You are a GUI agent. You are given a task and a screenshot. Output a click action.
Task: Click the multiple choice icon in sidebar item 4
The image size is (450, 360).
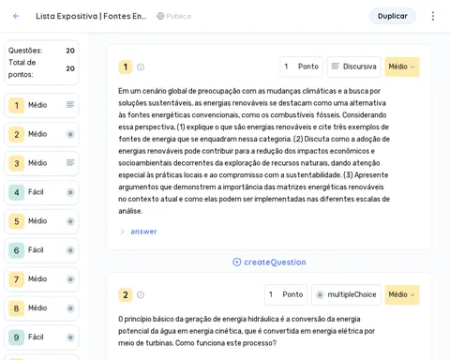point(70,192)
